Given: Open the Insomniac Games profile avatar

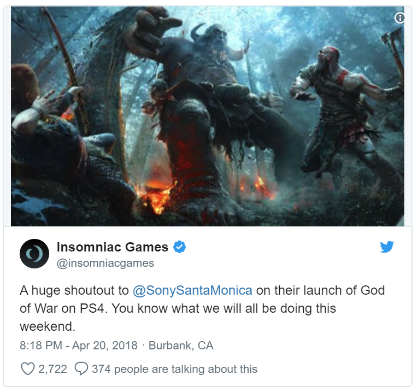Looking at the screenshot, I should (34, 254).
